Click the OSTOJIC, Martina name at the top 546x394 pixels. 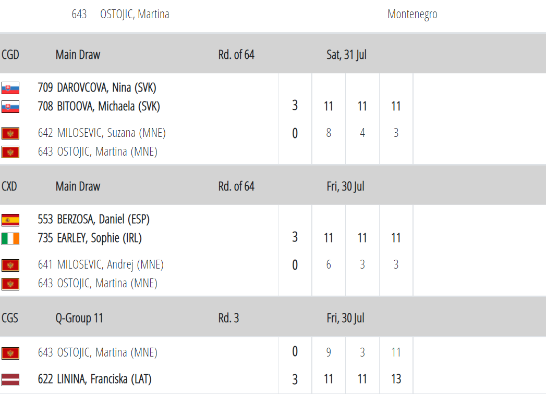pos(135,15)
